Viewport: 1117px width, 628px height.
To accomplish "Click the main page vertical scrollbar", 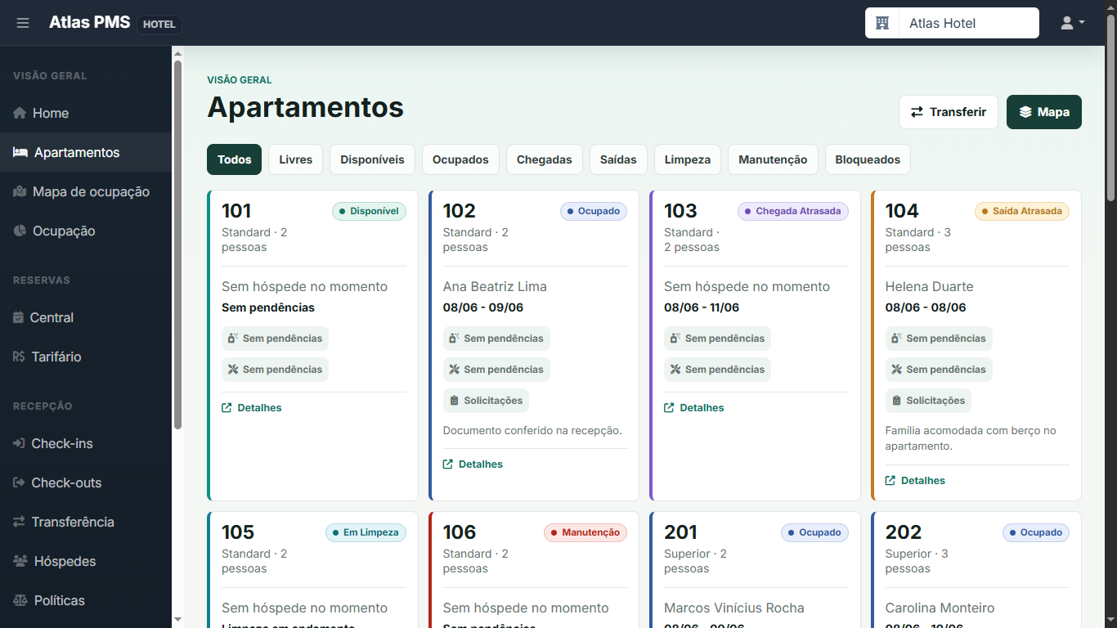I will (1110, 106).
